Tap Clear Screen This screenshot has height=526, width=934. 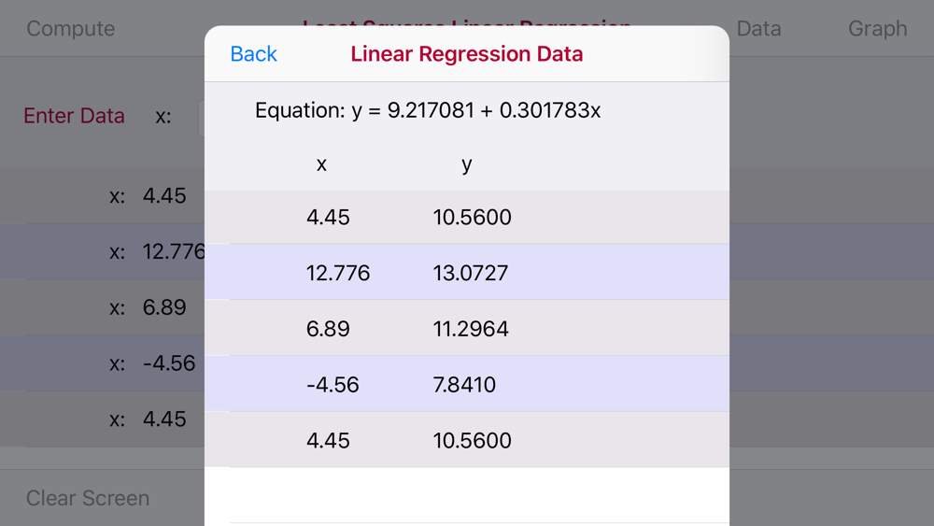tap(88, 498)
